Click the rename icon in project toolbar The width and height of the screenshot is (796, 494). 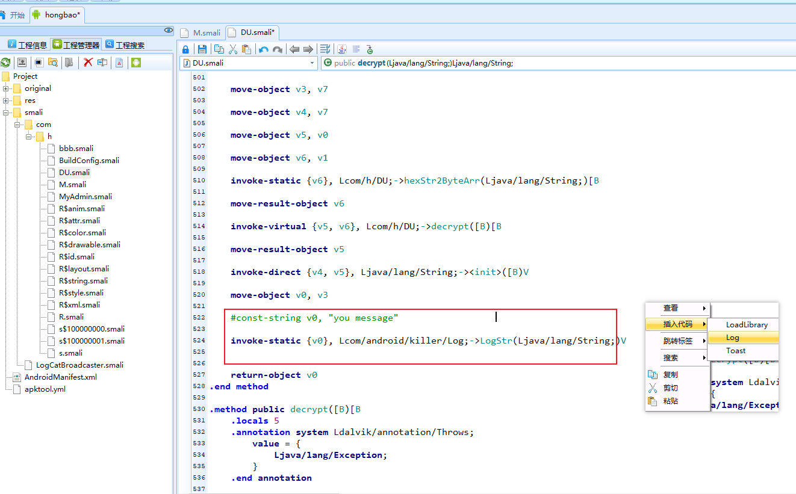click(102, 62)
